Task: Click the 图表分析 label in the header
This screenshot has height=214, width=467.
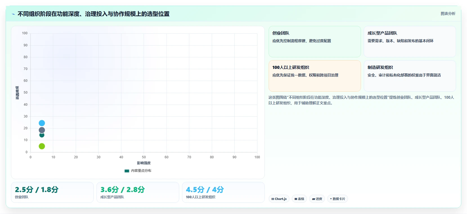Action: click(x=448, y=13)
